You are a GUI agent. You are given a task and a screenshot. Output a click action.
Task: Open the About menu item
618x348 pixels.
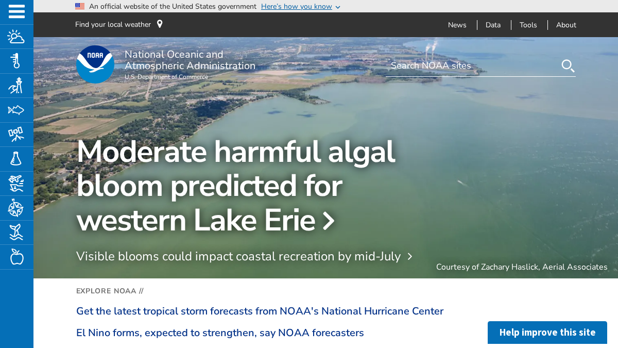[566, 25]
